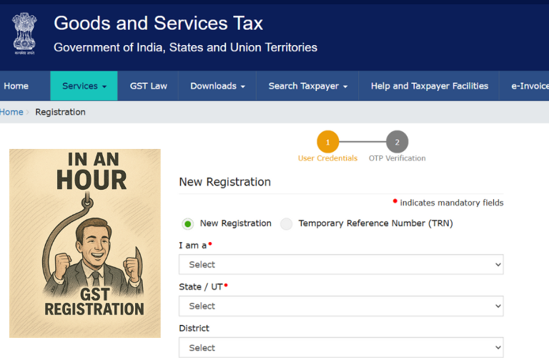The width and height of the screenshot is (549, 358).
Task: Open the Services dropdown menu
Action: click(84, 86)
